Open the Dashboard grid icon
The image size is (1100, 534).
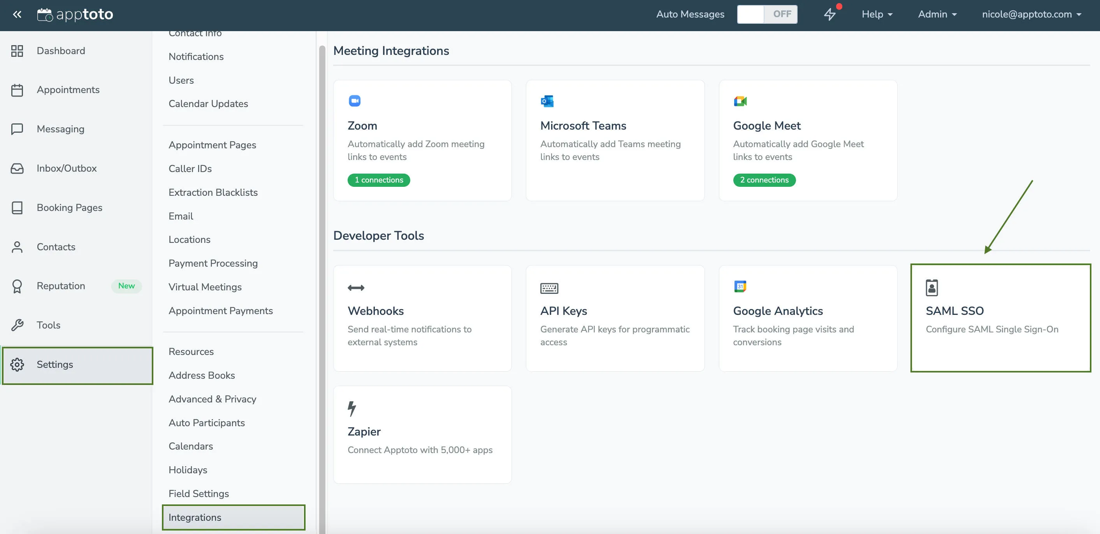point(17,50)
